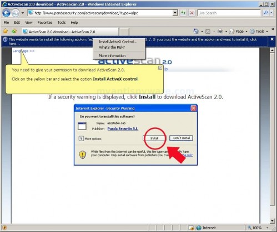
Task: Show more toolbar commands chevron
Action: pos(273,29)
